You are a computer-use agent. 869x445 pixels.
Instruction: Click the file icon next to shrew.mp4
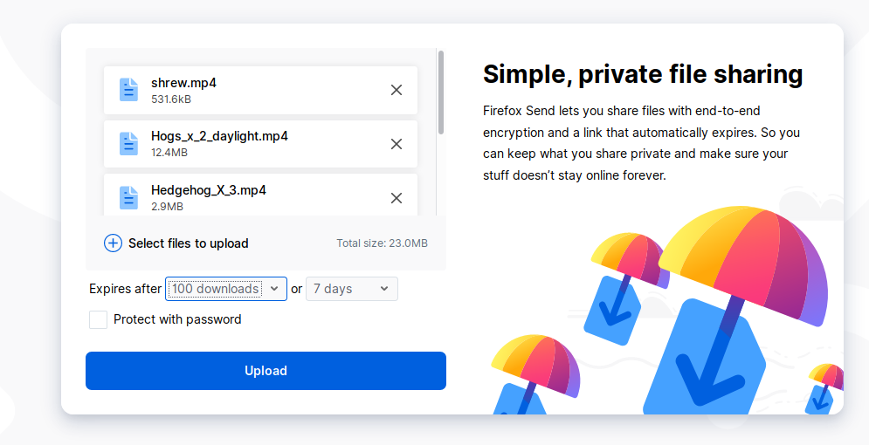(x=129, y=90)
